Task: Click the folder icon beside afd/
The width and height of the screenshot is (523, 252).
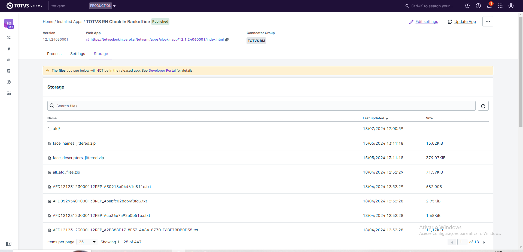Action: pyautogui.click(x=50, y=129)
